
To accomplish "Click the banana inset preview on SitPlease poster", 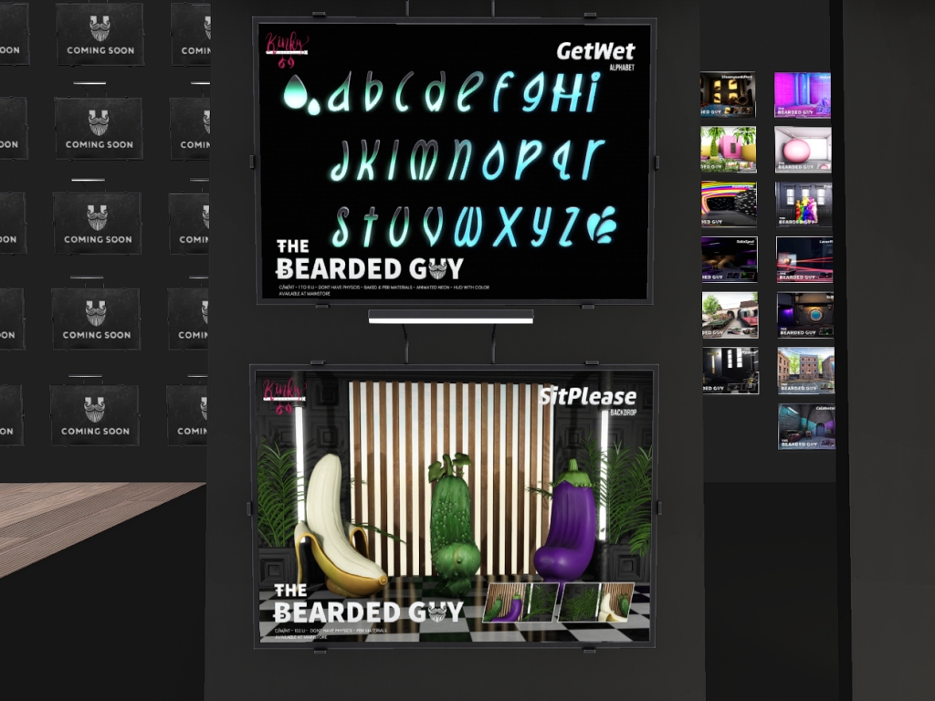I will [595, 602].
